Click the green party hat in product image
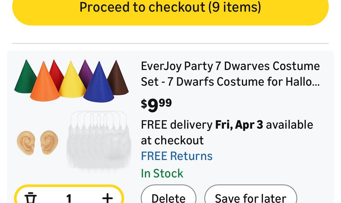 (x=25, y=78)
